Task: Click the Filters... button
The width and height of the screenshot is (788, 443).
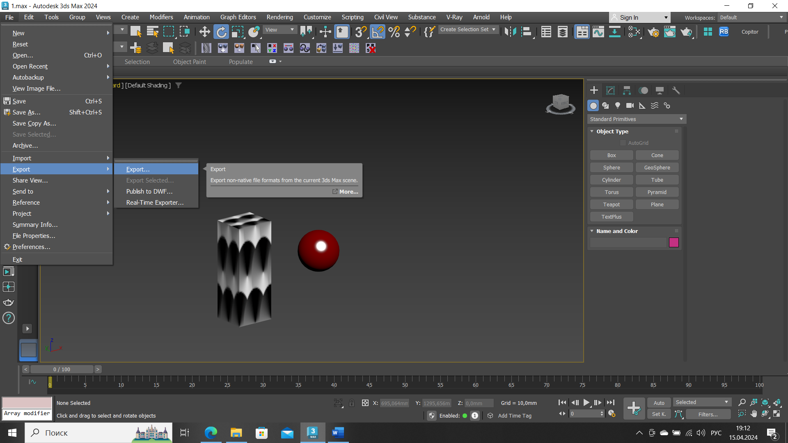Action: [708, 414]
